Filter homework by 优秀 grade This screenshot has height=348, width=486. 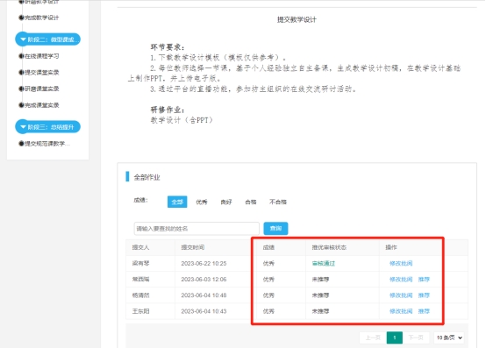tap(202, 202)
